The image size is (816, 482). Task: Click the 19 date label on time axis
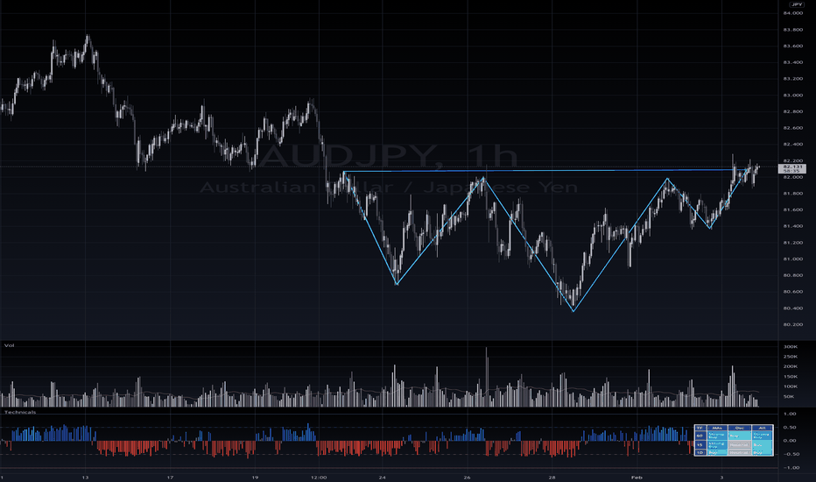pyautogui.click(x=255, y=478)
